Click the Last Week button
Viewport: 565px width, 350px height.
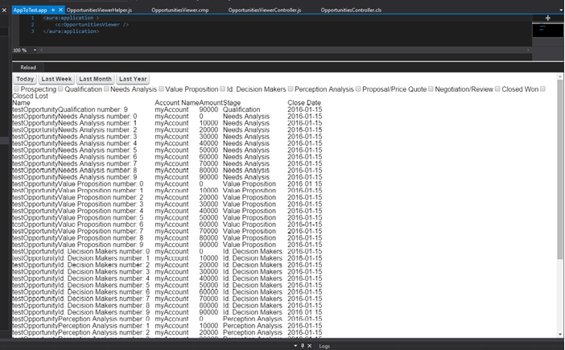[x=56, y=79]
